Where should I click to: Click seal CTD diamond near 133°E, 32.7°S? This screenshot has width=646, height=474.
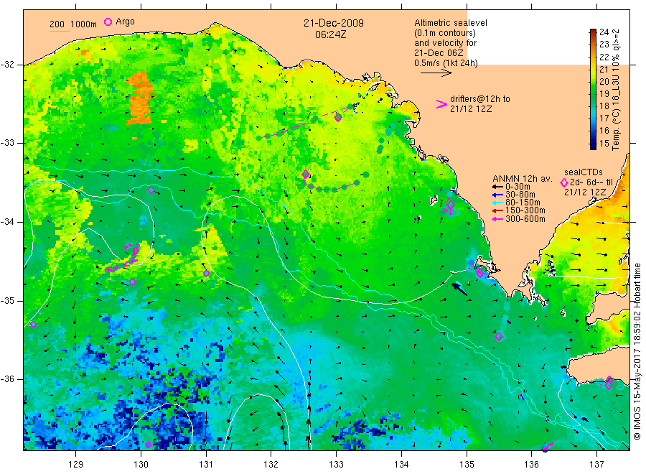338,118
